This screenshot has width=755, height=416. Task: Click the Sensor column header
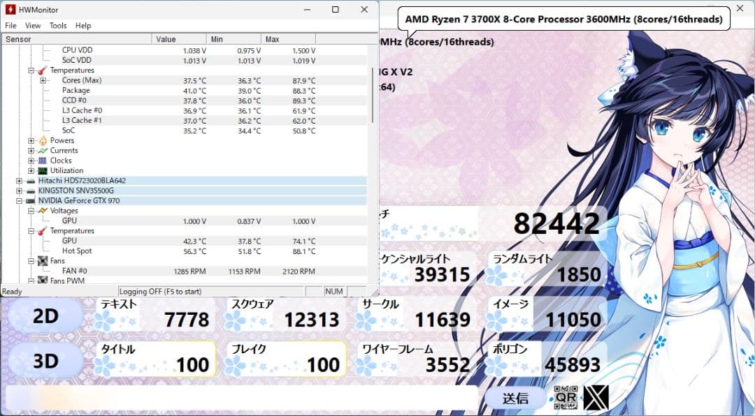coord(77,39)
